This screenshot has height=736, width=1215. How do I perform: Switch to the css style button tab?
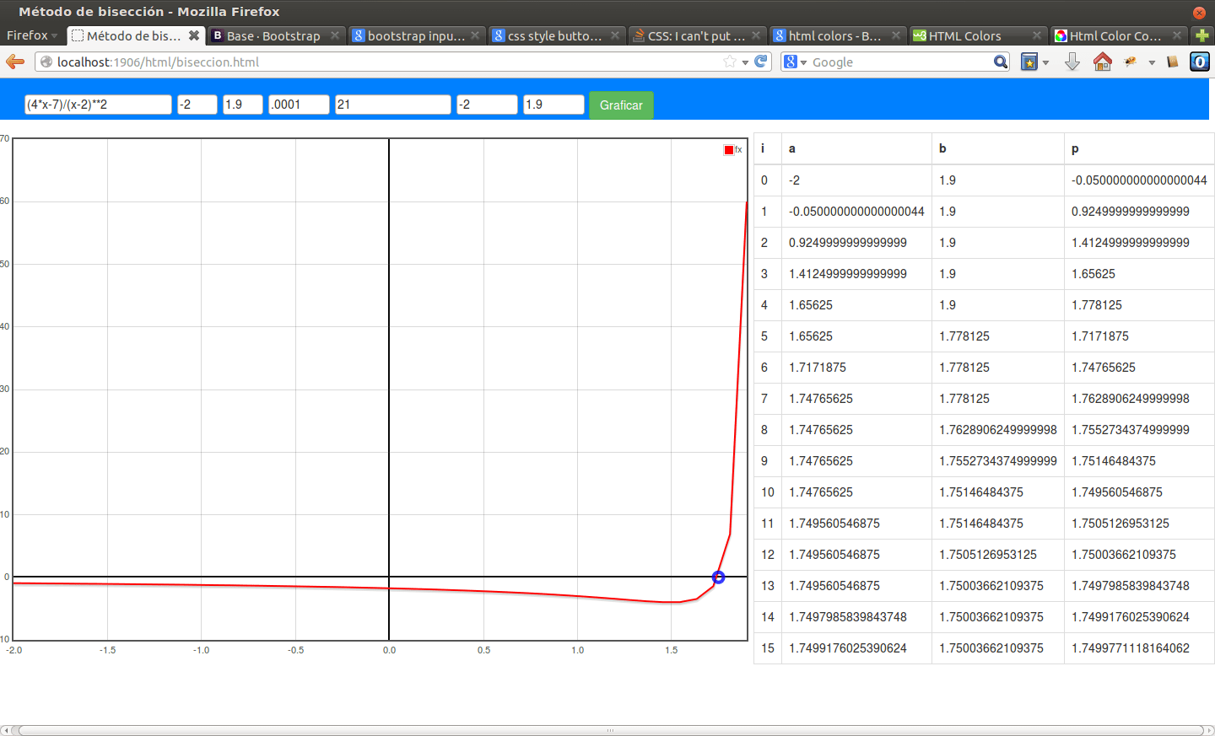click(x=556, y=35)
